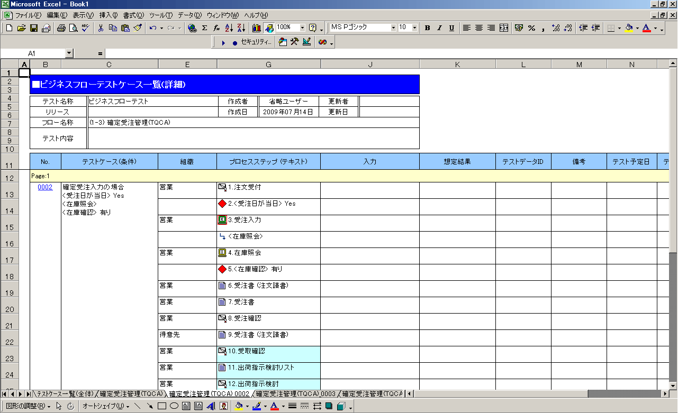Insert Clip Art from drawing toolbar
This screenshot has height=413, width=678.
point(223,406)
